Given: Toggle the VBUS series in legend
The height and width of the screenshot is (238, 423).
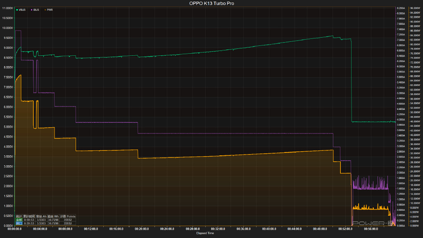Looking at the screenshot, I should pos(22,10).
